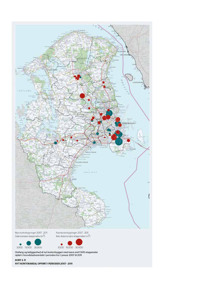Screen dimensions: 206x292
Task: Click the medium teal 15.000 legend circle
Action: click(29, 243)
